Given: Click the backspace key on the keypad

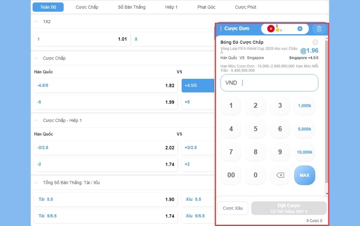Looking at the screenshot, I should pos(280,175).
